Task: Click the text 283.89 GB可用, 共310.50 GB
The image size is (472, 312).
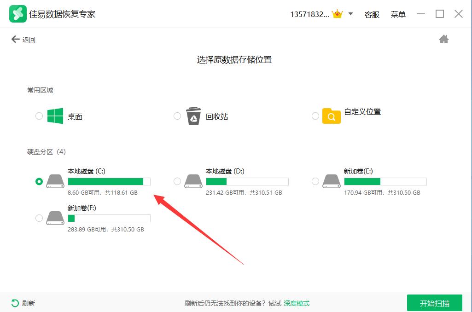Action: tap(105, 229)
